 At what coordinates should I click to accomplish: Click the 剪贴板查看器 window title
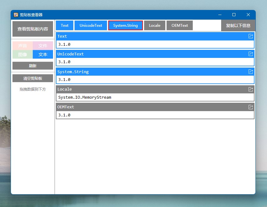31,15
